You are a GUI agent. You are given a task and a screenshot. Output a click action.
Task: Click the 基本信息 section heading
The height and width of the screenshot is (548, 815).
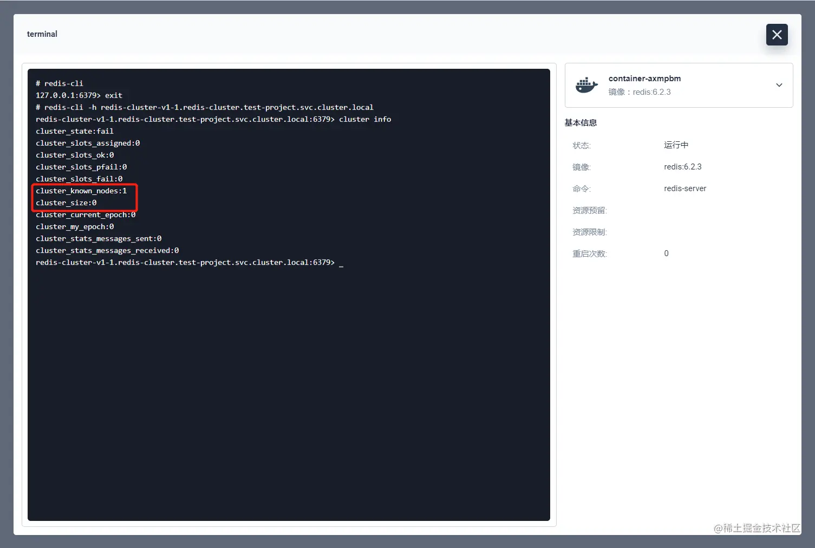581,123
